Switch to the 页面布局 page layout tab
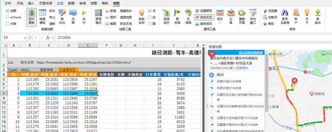The width and height of the screenshot is (332, 132). tap(46, 3)
